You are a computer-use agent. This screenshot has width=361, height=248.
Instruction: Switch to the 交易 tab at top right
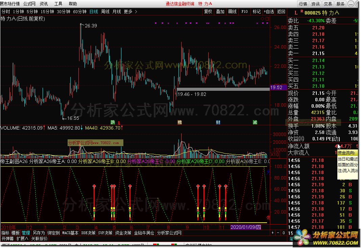pyautogui.click(x=328, y=4)
